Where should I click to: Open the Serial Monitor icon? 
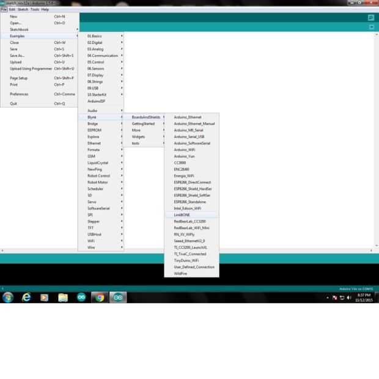coord(371,17)
